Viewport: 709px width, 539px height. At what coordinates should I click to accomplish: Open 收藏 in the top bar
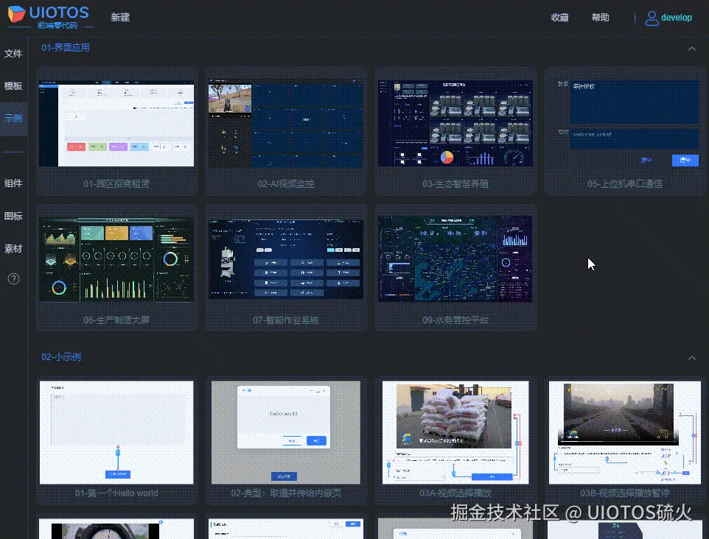click(559, 18)
